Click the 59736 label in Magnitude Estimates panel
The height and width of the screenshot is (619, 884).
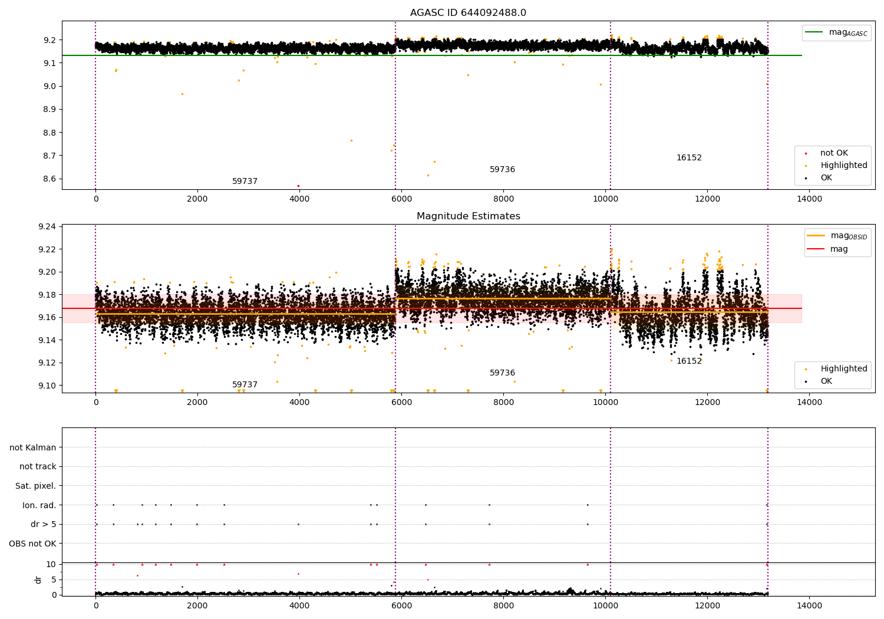coord(502,373)
